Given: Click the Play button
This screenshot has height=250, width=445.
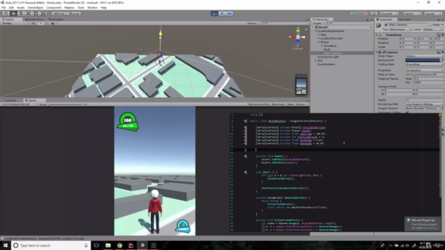Looking at the screenshot, I should coord(215,14).
